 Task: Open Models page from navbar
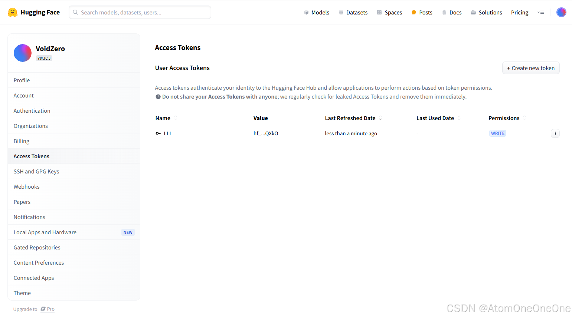(317, 12)
